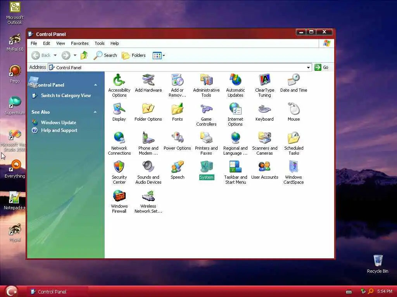
Task: Open the View menu
Action: pyautogui.click(x=60, y=43)
